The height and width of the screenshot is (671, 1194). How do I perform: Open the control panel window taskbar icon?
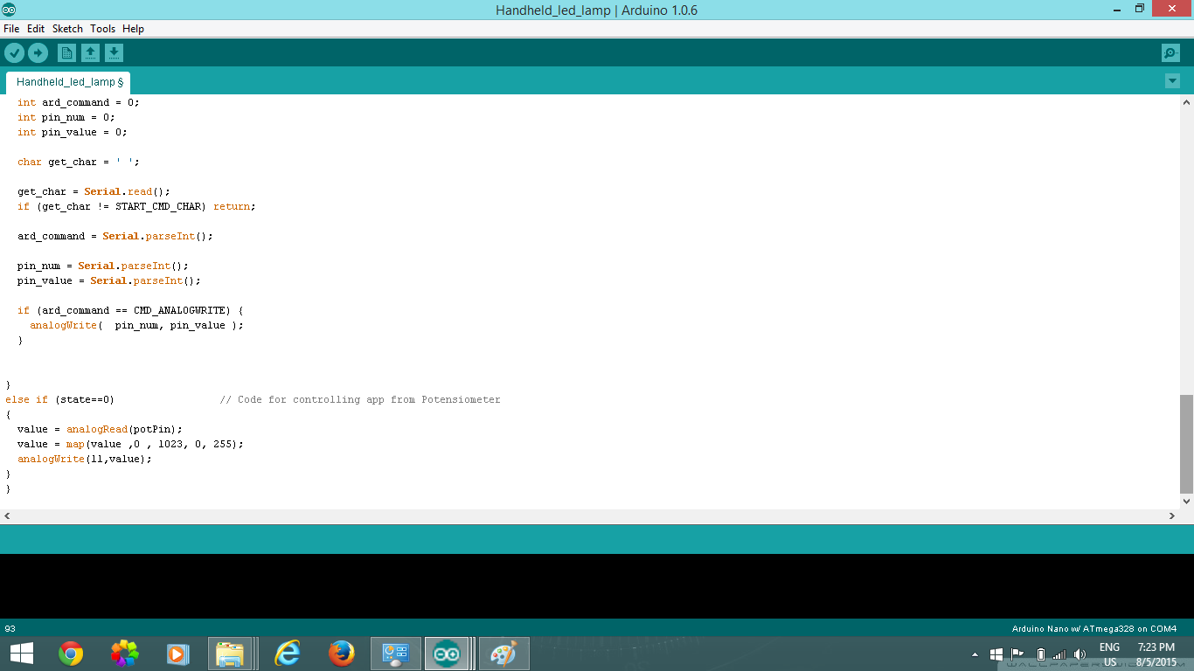coord(396,654)
